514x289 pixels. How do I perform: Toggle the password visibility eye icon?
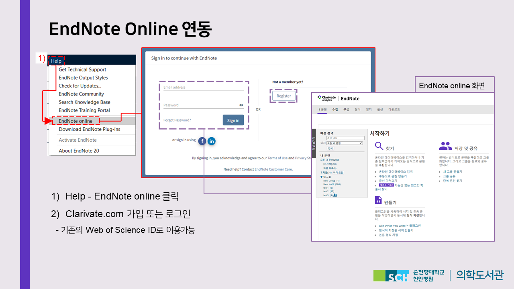click(x=241, y=105)
